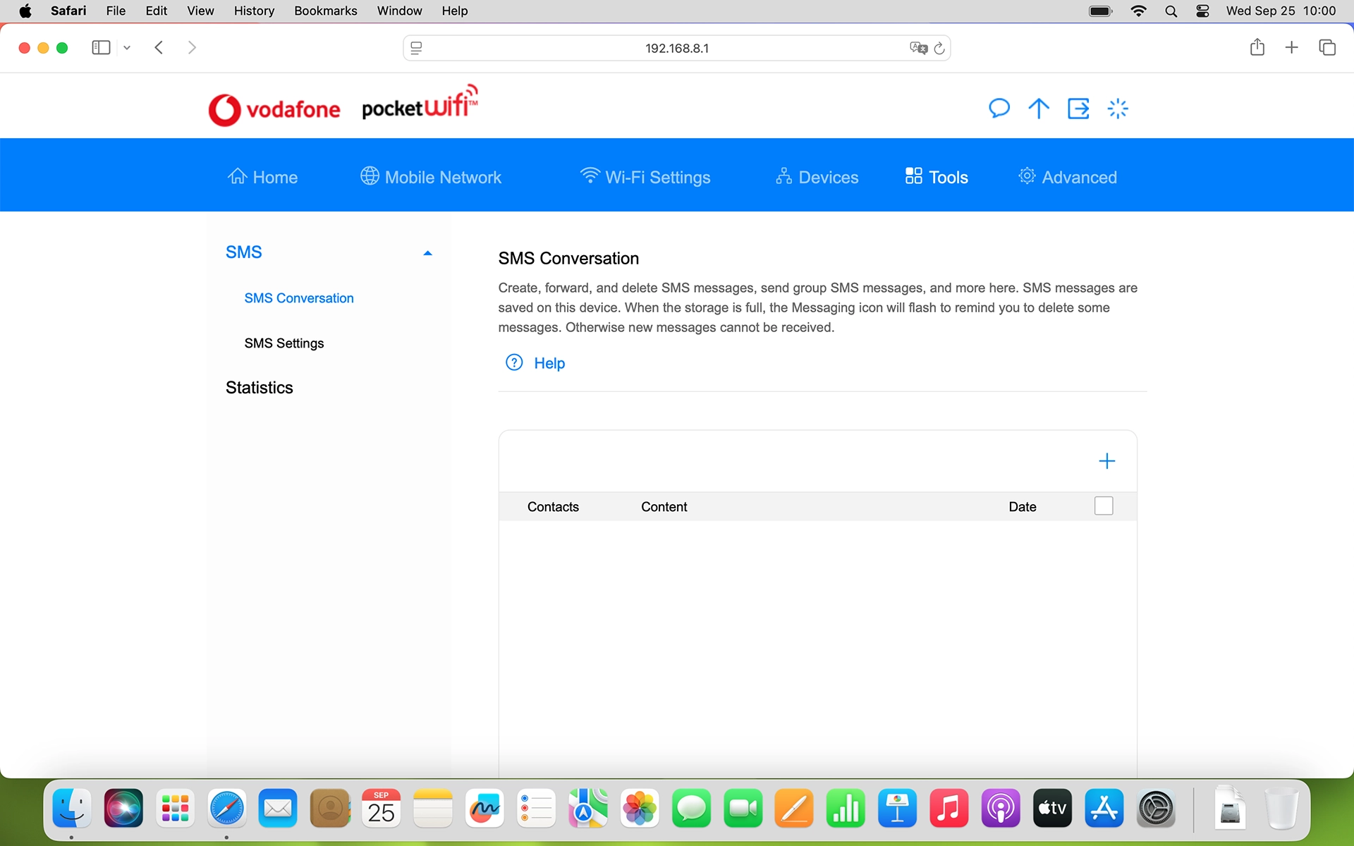
Task: Click the update arrow icon in header
Action: click(x=1038, y=109)
